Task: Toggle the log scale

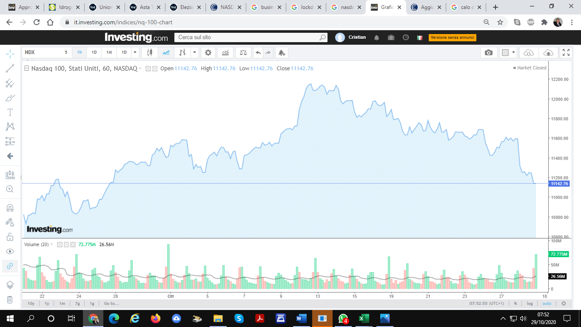Action: coord(530,304)
